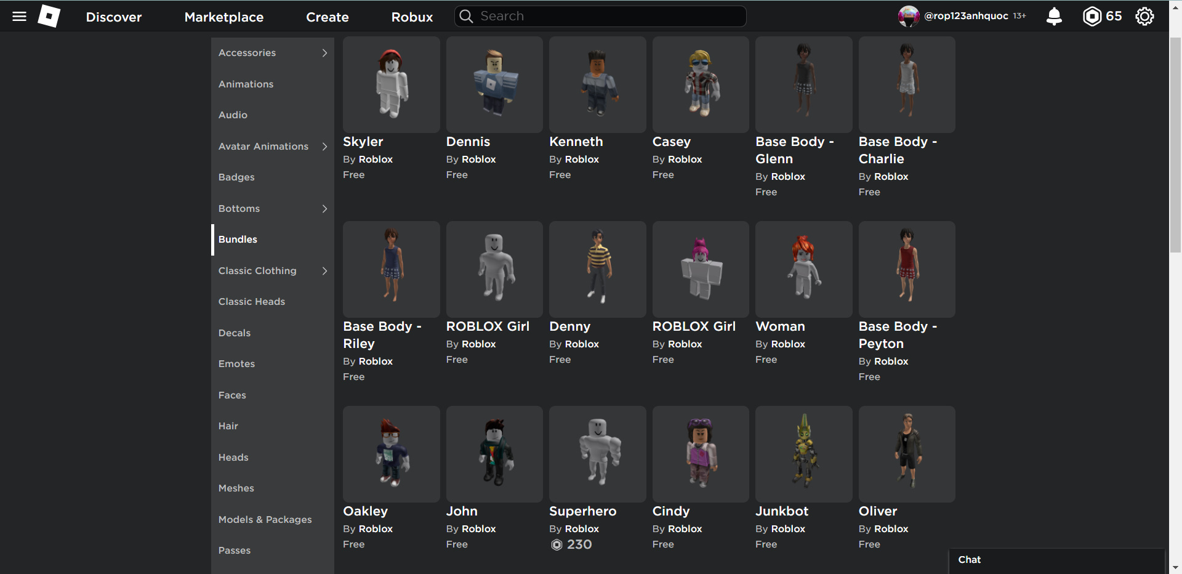
Task: Select the Badges category
Action: click(x=273, y=177)
